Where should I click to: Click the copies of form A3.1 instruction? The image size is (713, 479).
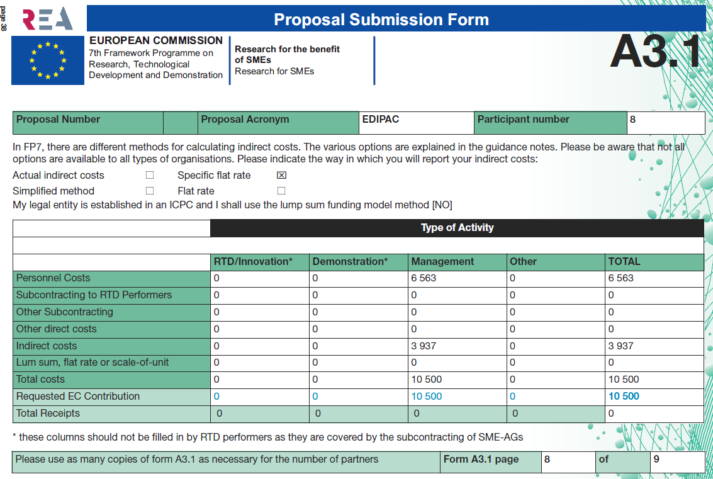197,459
